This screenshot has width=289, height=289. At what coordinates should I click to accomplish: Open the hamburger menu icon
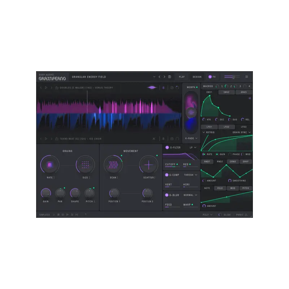(247, 77)
